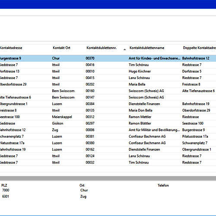Select 'Hugo Kirchner' name cell
216x216 pixels.
[x=140, y=71]
